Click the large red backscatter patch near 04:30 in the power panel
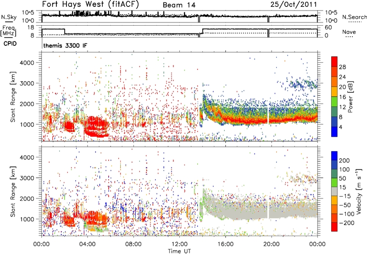Image resolution: width=367 pixels, height=254 pixels. [96, 126]
